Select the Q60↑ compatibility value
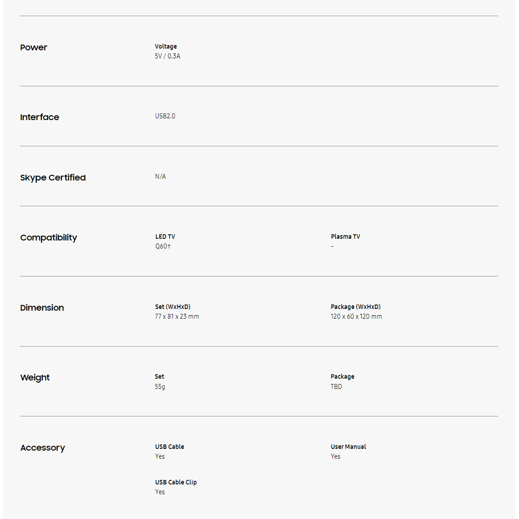 [163, 247]
